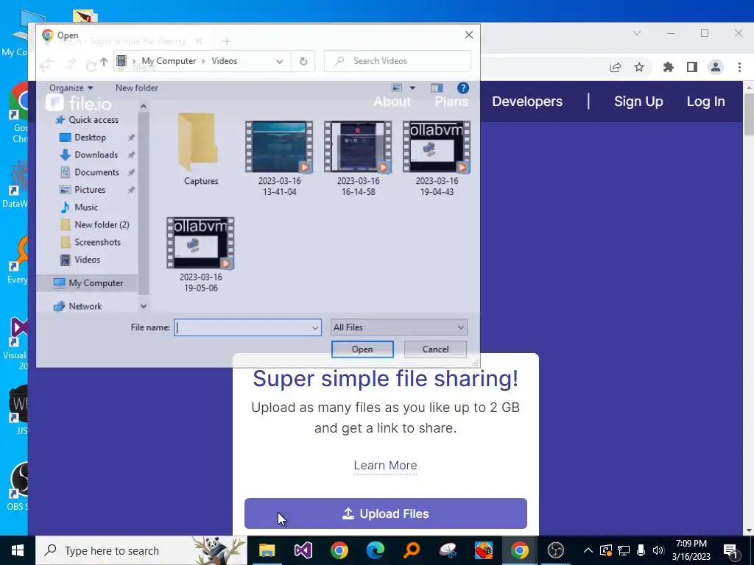
Task: Refresh the Videos folder listing
Action: [x=303, y=62]
